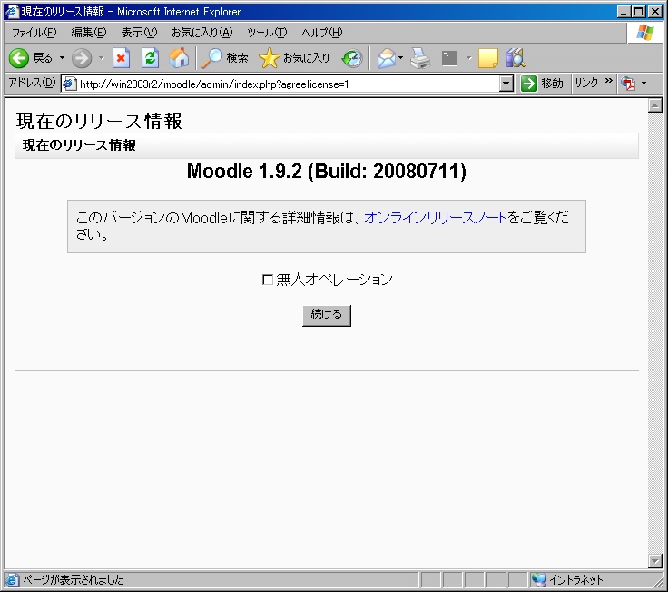This screenshot has width=668, height=592.
Task: Open the History clock icon
Action: (x=352, y=58)
